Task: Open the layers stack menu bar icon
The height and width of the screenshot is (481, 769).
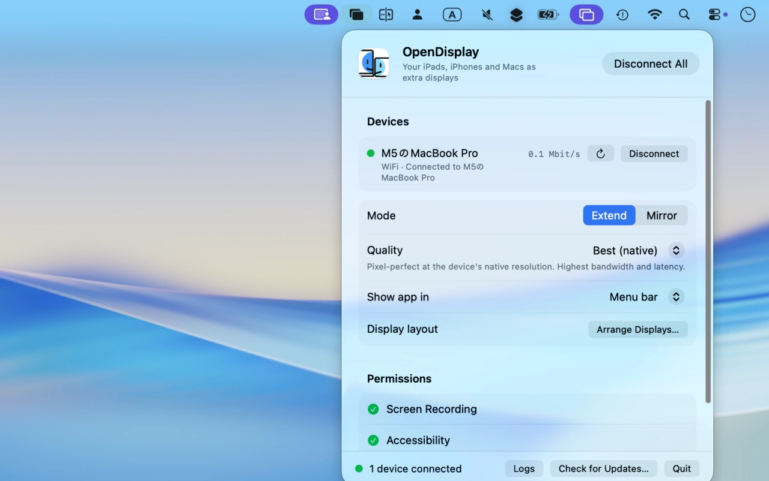Action: (x=516, y=14)
